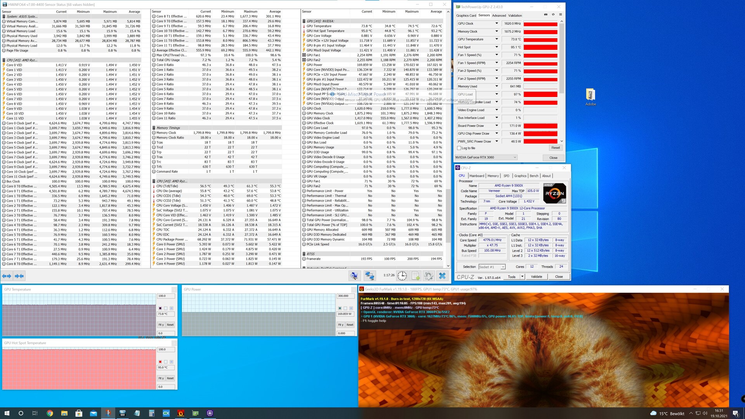
Task: Switch to the FurMark taskbar icon
Action: (180, 413)
